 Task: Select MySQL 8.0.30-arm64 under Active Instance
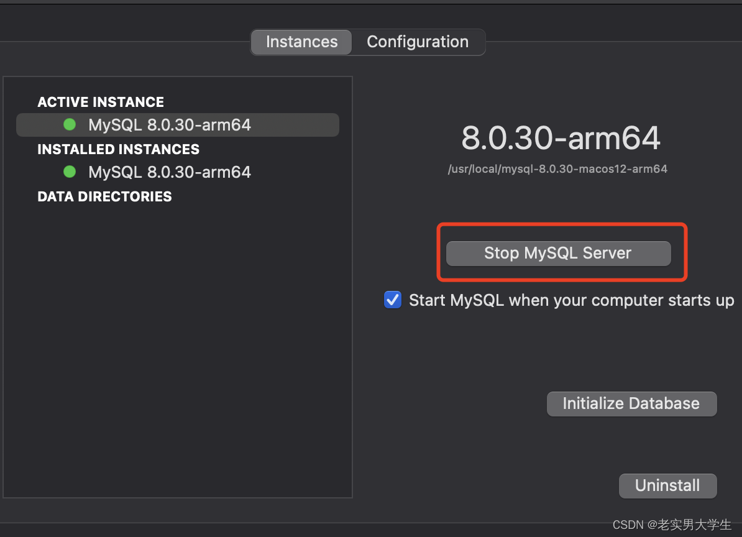pyautogui.click(x=170, y=125)
